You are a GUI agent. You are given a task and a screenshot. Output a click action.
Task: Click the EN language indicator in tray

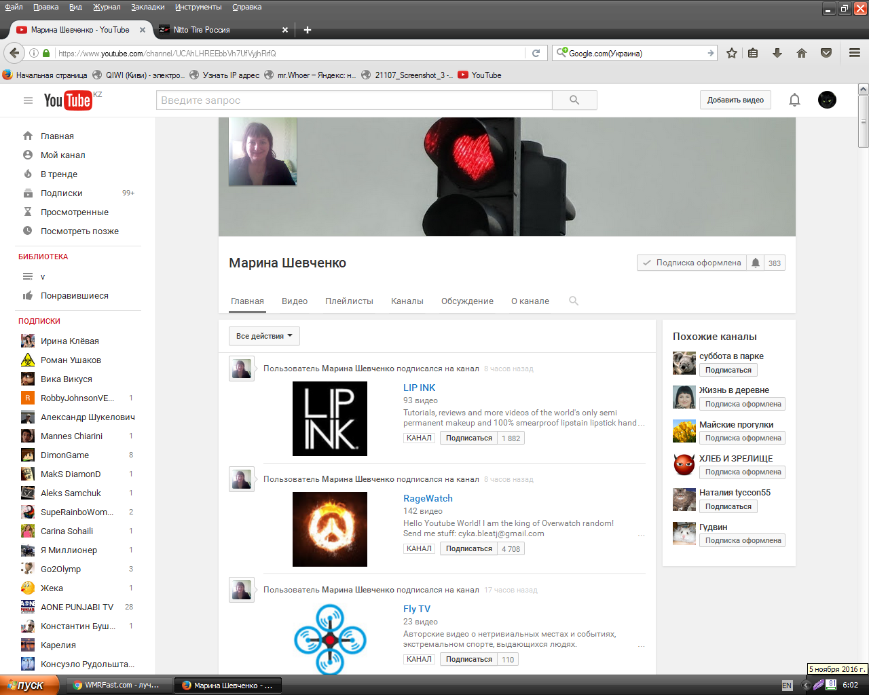click(787, 685)
